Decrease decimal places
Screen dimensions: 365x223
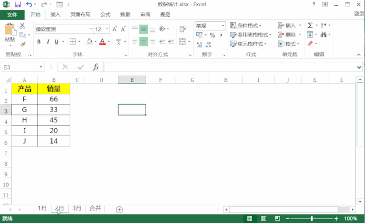tap(208, 44)
